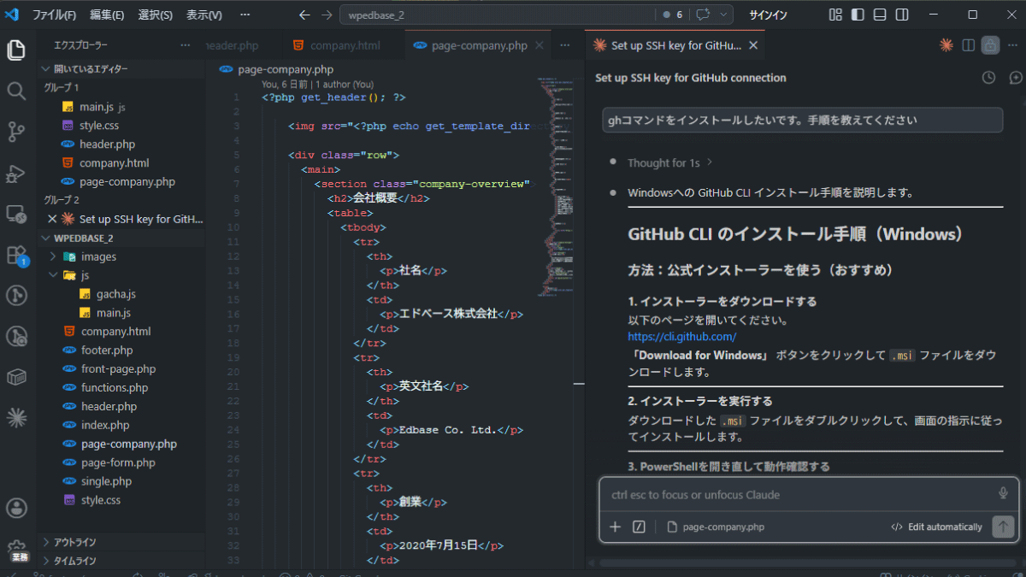
Task: Click the slash command icon in Claude input
Action: [639, 527]
